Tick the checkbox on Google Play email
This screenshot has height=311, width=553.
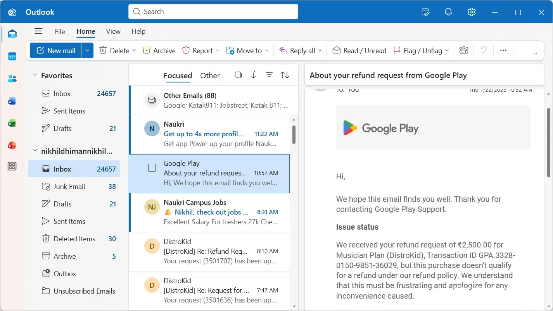[x=152, y=168]
